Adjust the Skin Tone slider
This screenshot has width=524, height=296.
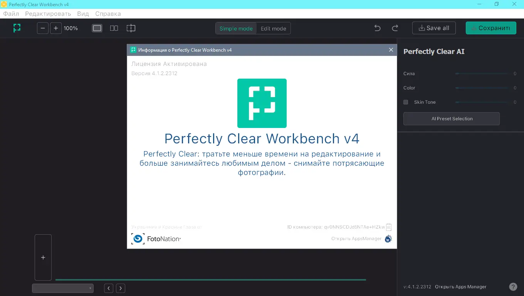[x=482, y=102]
